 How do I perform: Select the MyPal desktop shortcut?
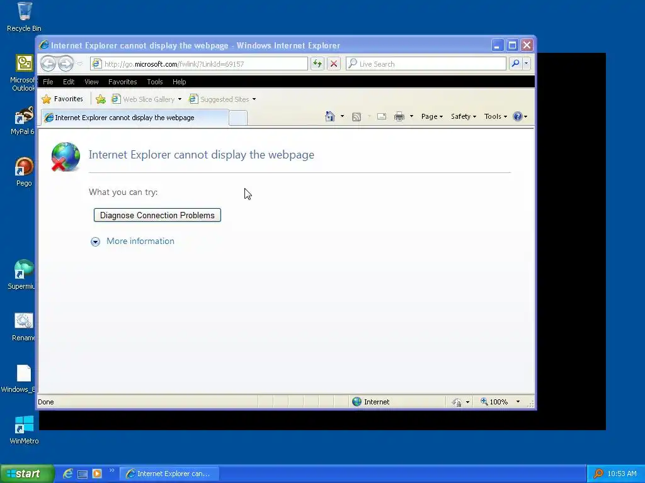pyautogui.click(x=23, y=120)
